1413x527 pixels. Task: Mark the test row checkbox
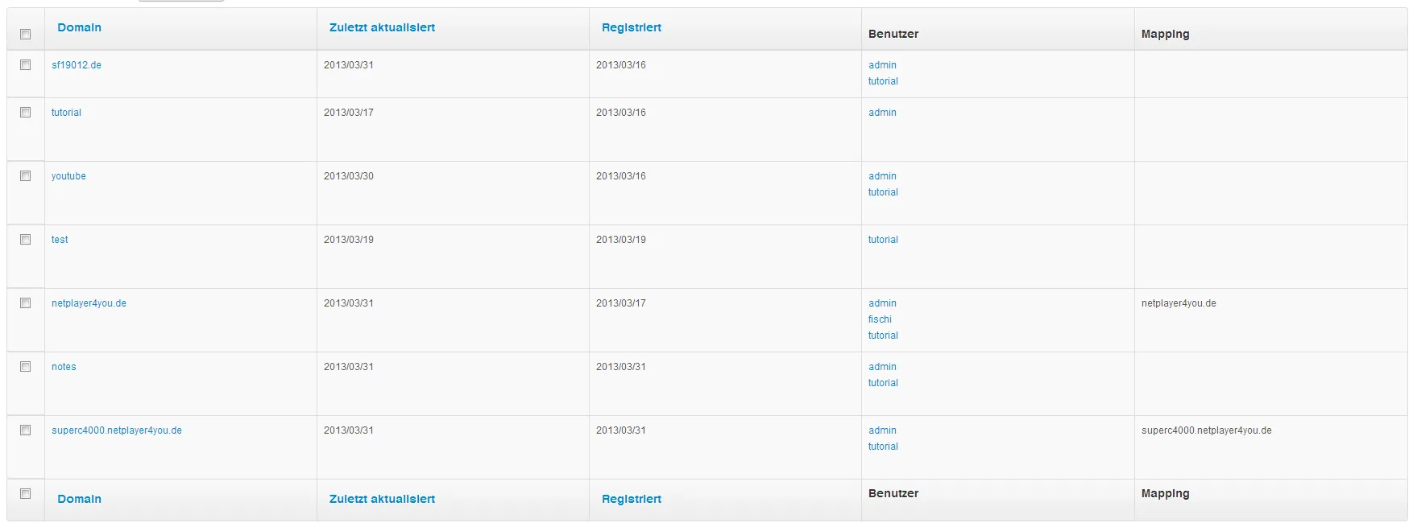tap(26, 240)
